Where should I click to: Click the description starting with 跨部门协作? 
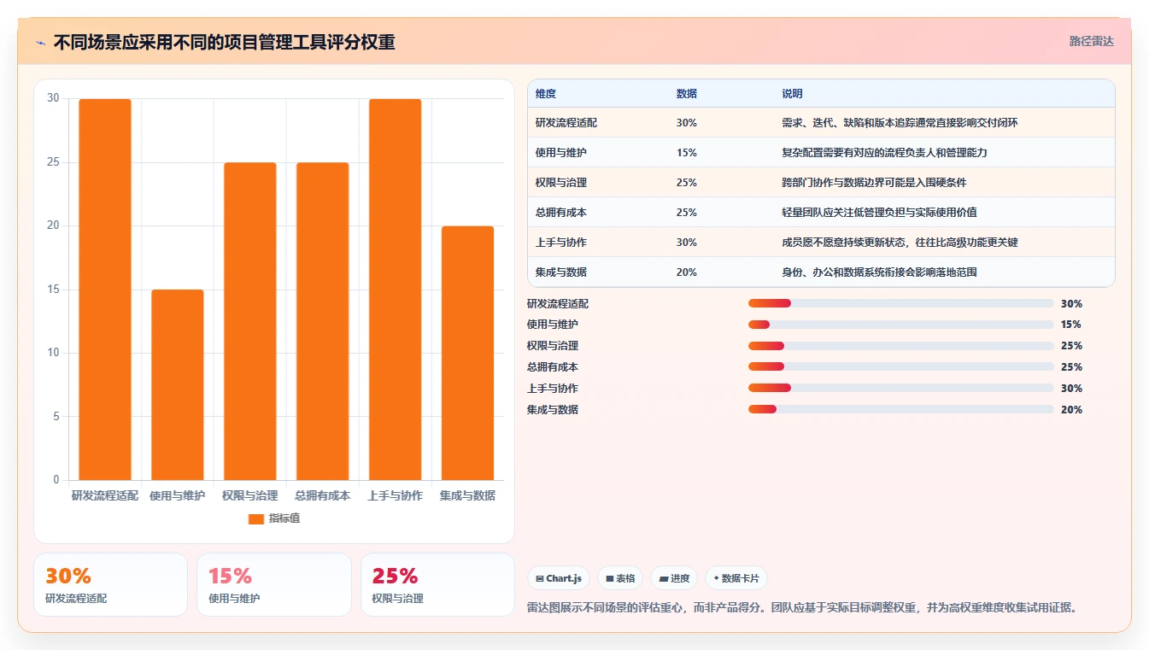[x=874, y=183]
